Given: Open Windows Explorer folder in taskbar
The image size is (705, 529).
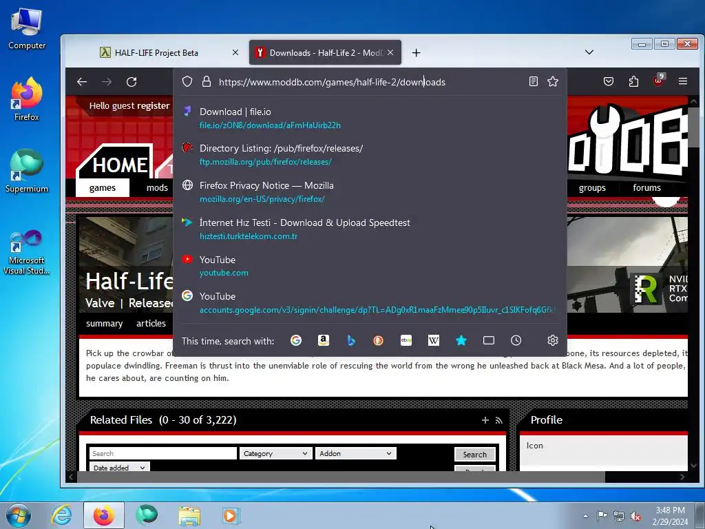Looking at the screenshot, I should tap(189, 515).
